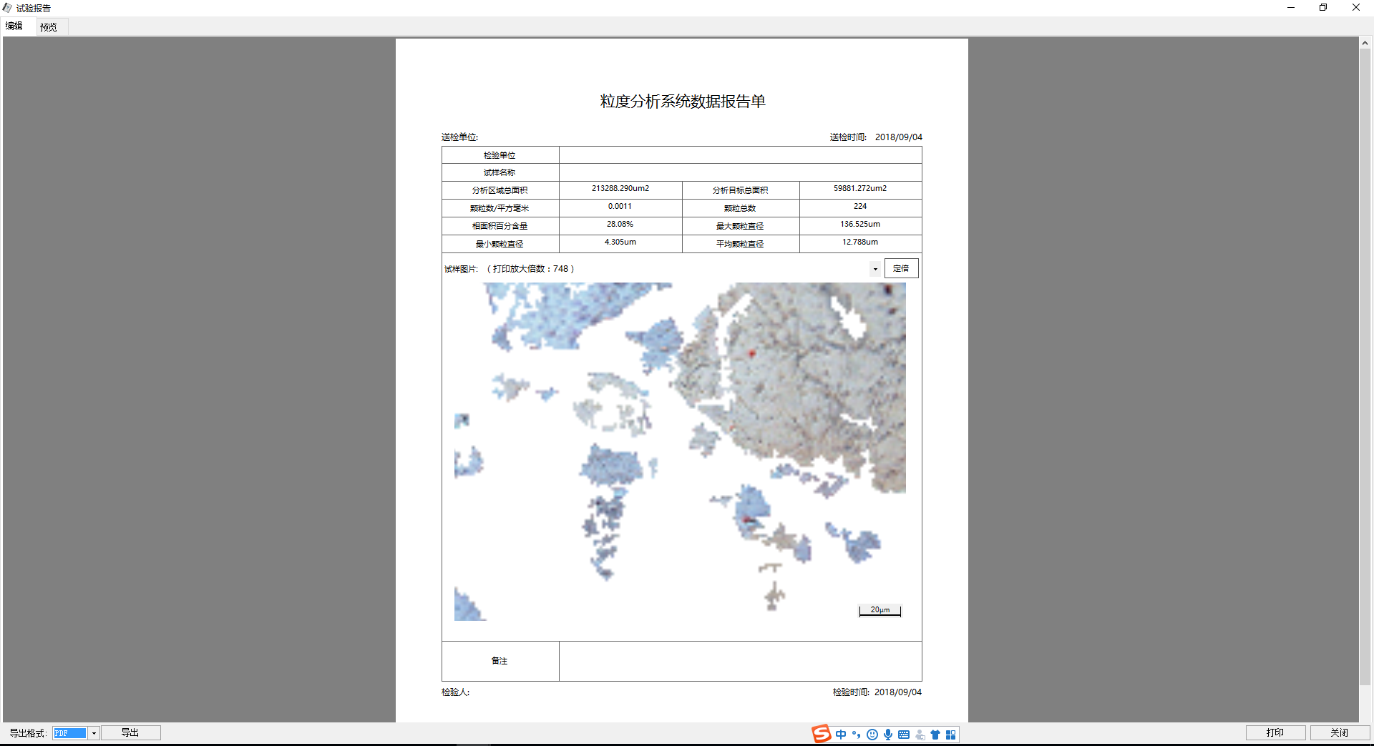This screenshot has width=1374, height=746.
Task: Click the Sogou input method logo
Action: click(x=821, y=734)
